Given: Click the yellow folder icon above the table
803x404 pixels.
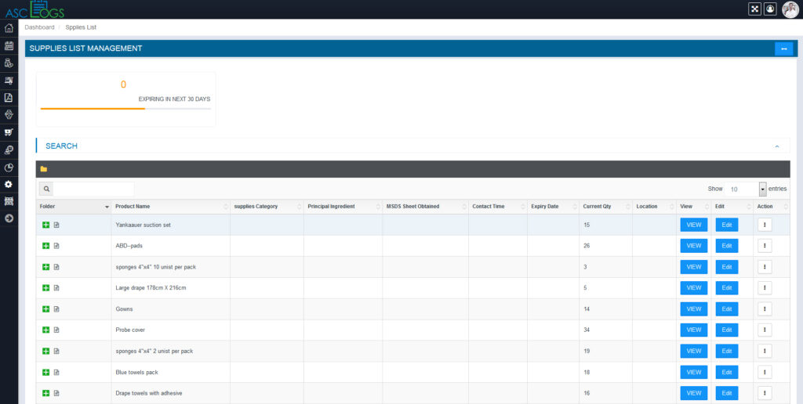Looking at the screenshot, I should click(x=44, y=169).
